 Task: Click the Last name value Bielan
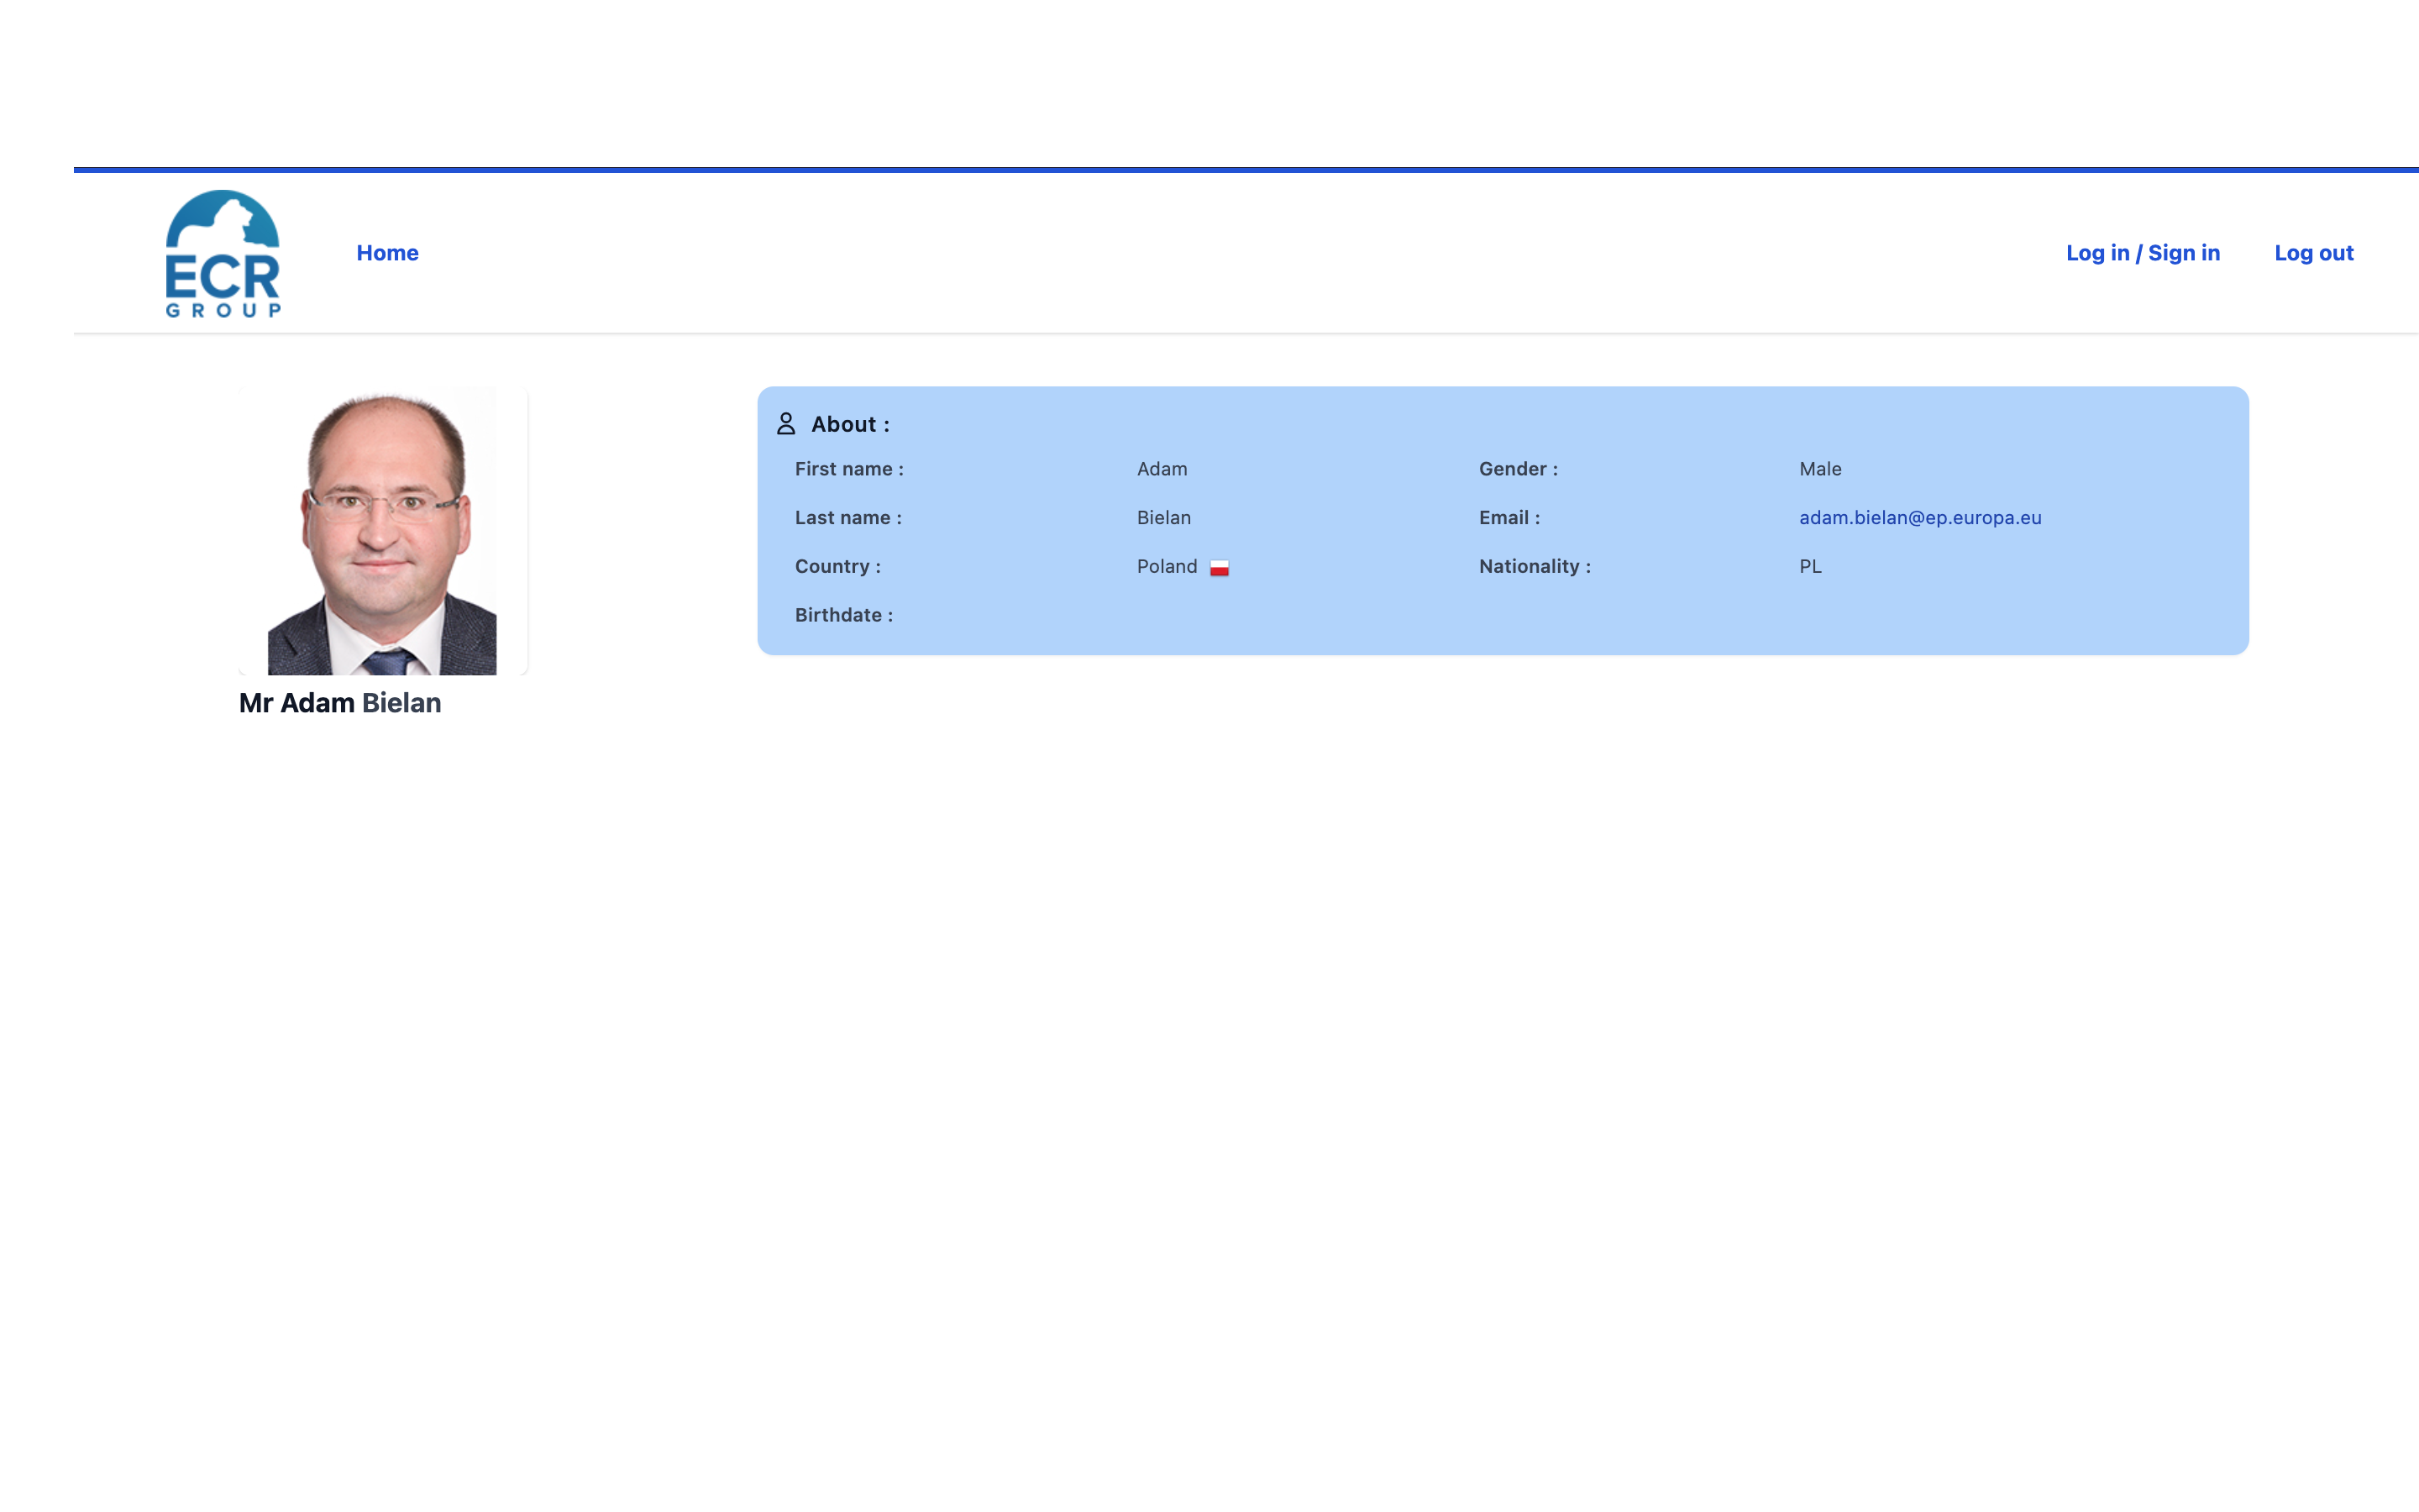coord(1163,518)
